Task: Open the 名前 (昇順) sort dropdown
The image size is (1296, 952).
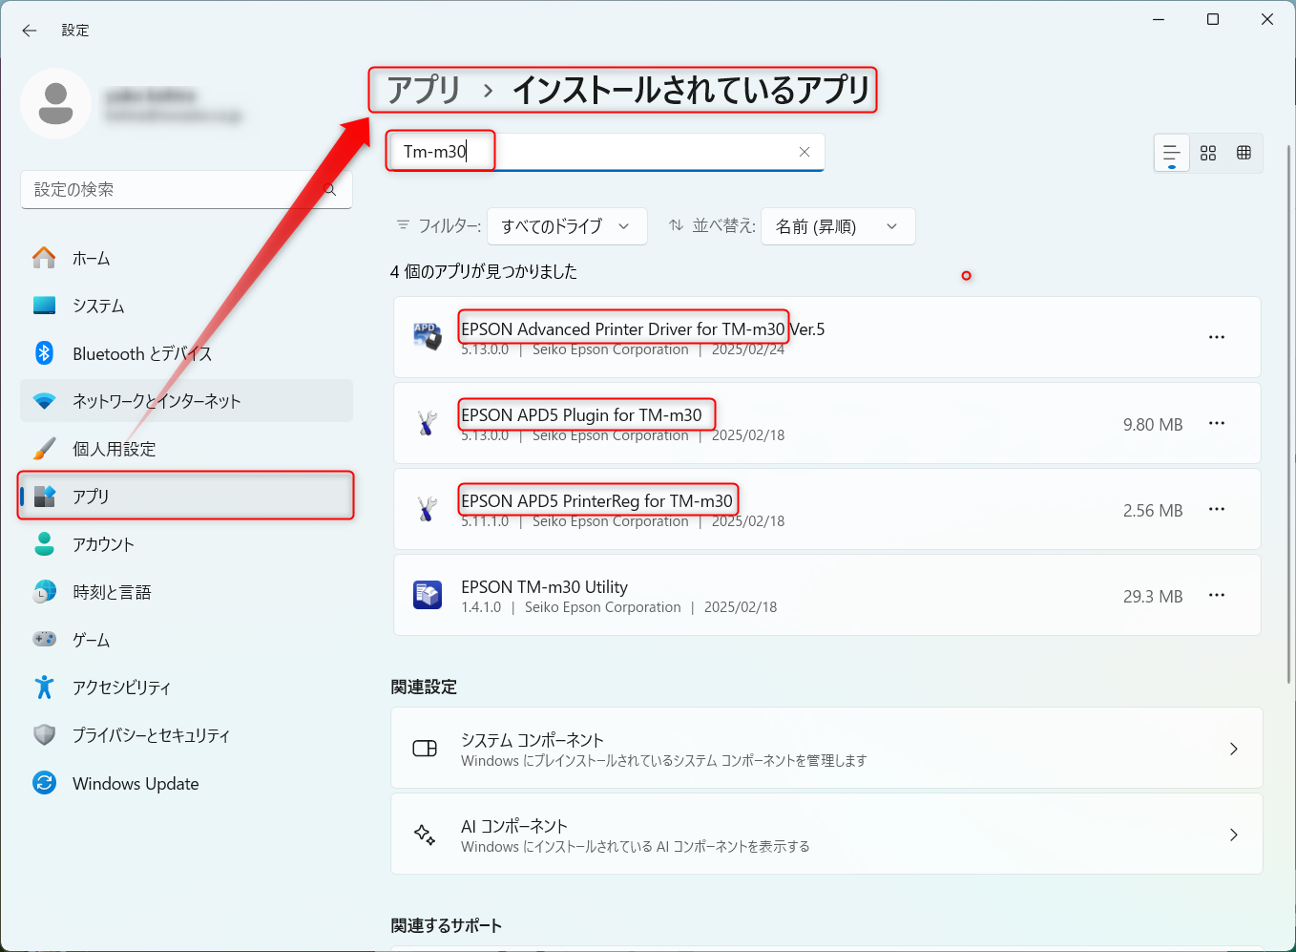Action: tap(838, 226)
